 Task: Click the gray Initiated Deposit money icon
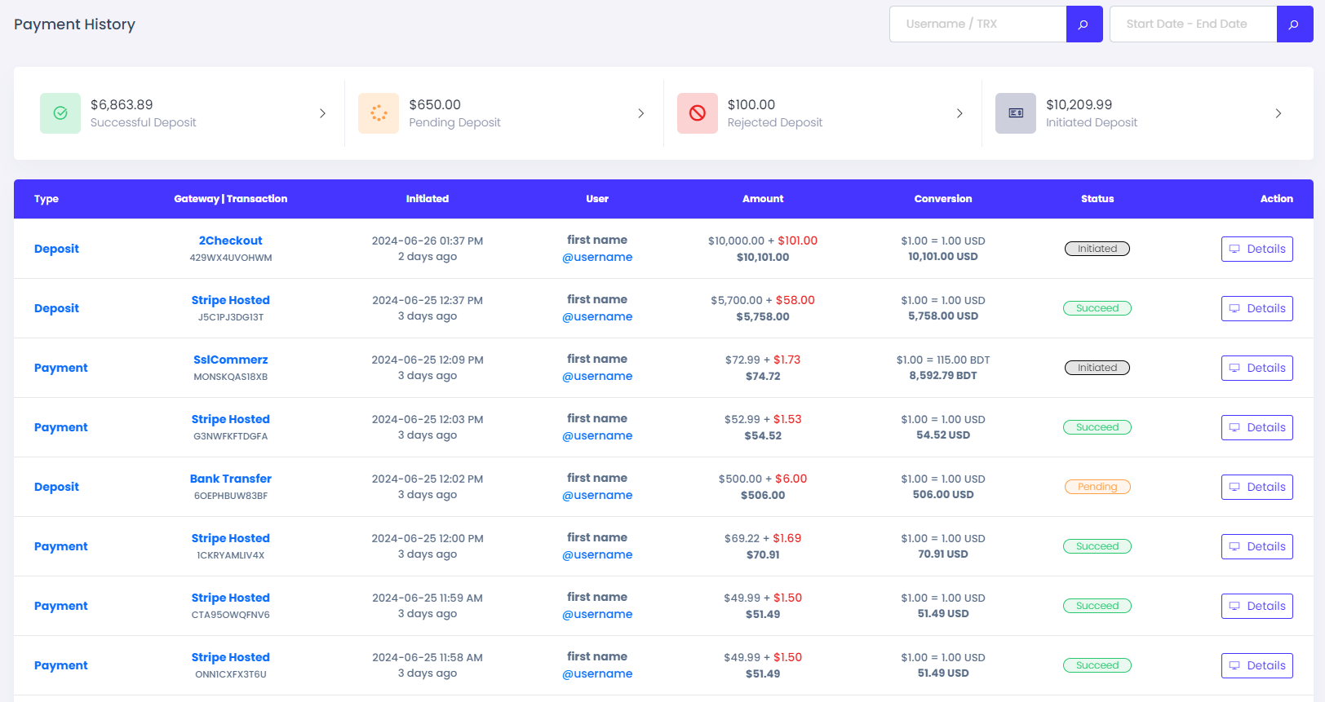1016,113
